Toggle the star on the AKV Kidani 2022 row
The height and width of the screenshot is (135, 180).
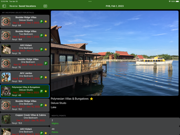46,133
